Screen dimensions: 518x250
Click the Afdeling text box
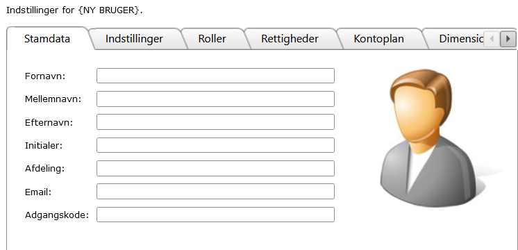coord(215,169)
